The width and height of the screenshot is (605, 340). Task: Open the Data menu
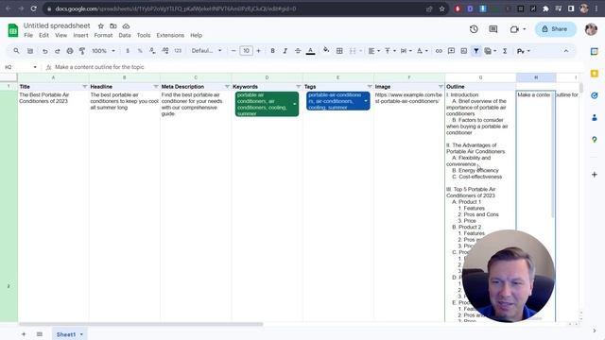[125, 36]
